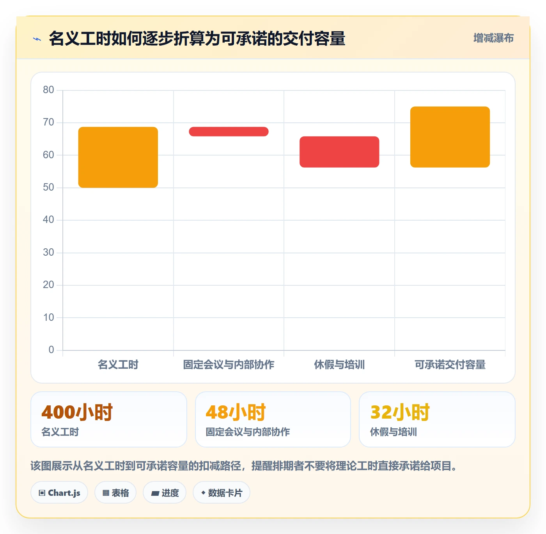Click the 增减瀑布 label in the header
Screen dimensions: 546x534
(493, 38)
